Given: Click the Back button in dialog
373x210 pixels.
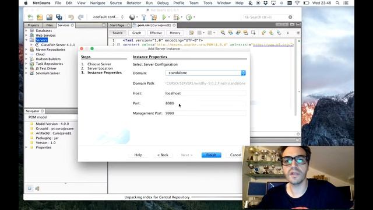Looking at the screenshot, I should (163, 155).
